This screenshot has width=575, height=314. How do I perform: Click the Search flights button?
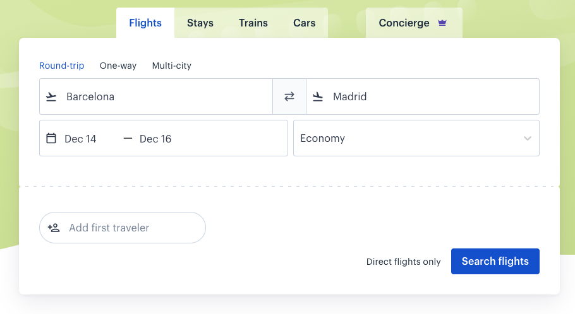coord(495,261)
